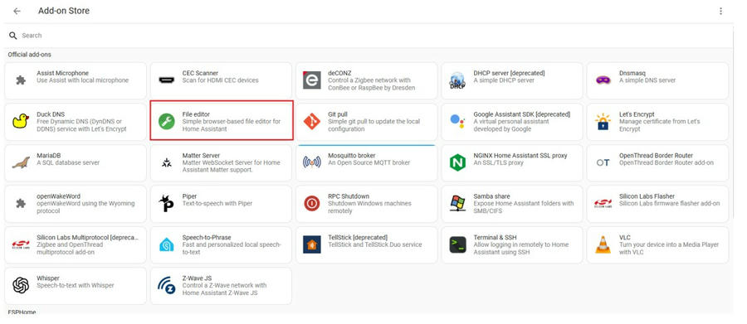The width and height of the screenshot is (747, 324).
Task: Click the Git pull logo icon
Action: pyautogui.click(x=311, y=122)
